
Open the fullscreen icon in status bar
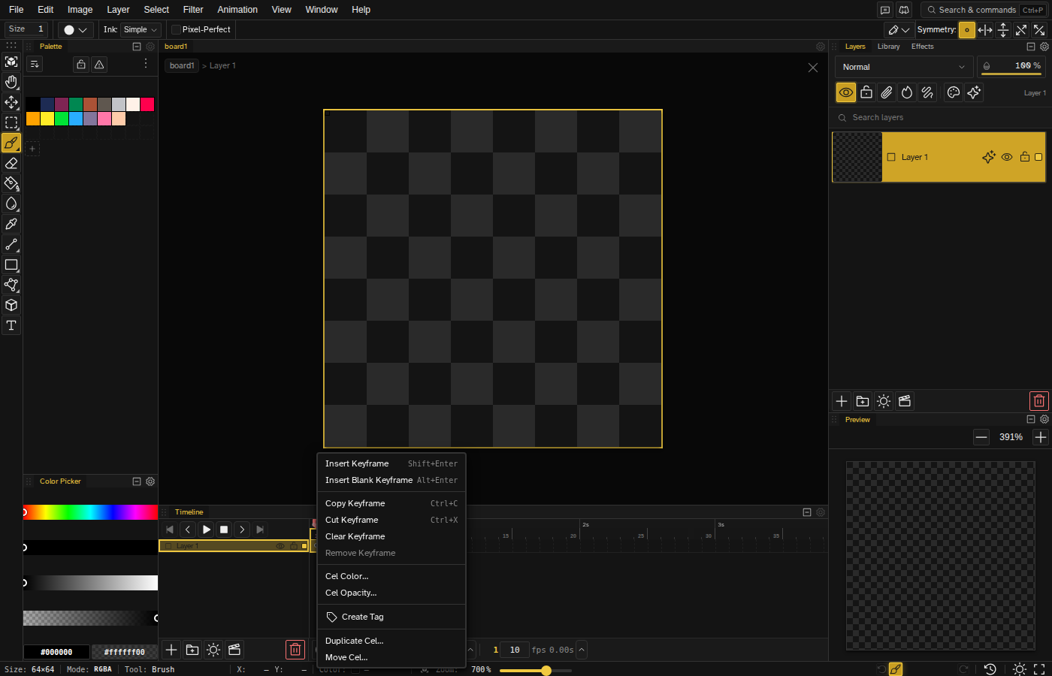pyautogui.click(x=1039, y=668)
